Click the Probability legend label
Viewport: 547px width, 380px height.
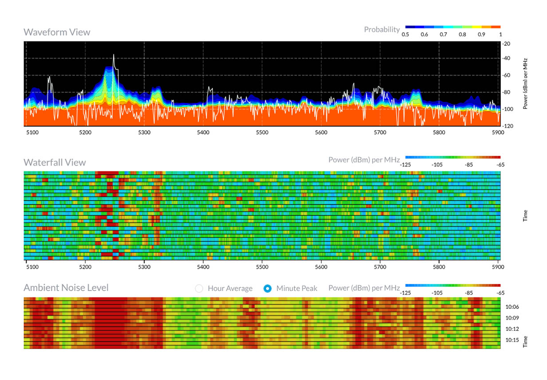(382, 29)
